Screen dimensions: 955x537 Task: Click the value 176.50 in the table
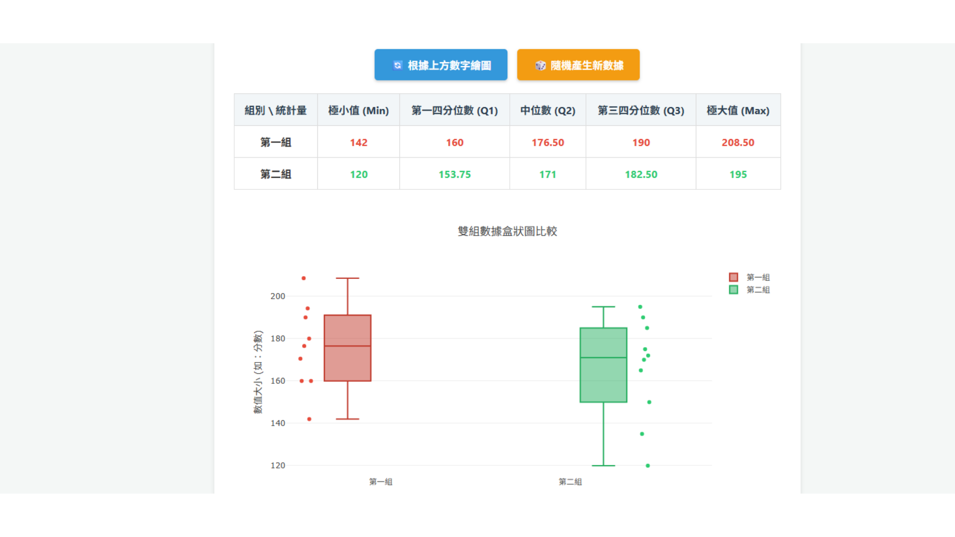point(548,142)
